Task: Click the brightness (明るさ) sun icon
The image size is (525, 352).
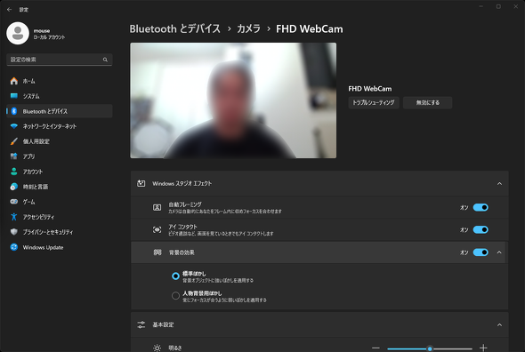Action: click(x=157, y=348)
